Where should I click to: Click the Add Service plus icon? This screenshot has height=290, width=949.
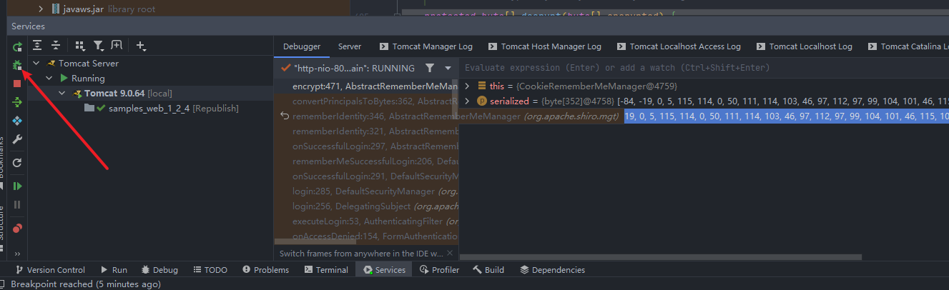coord(141,46)
